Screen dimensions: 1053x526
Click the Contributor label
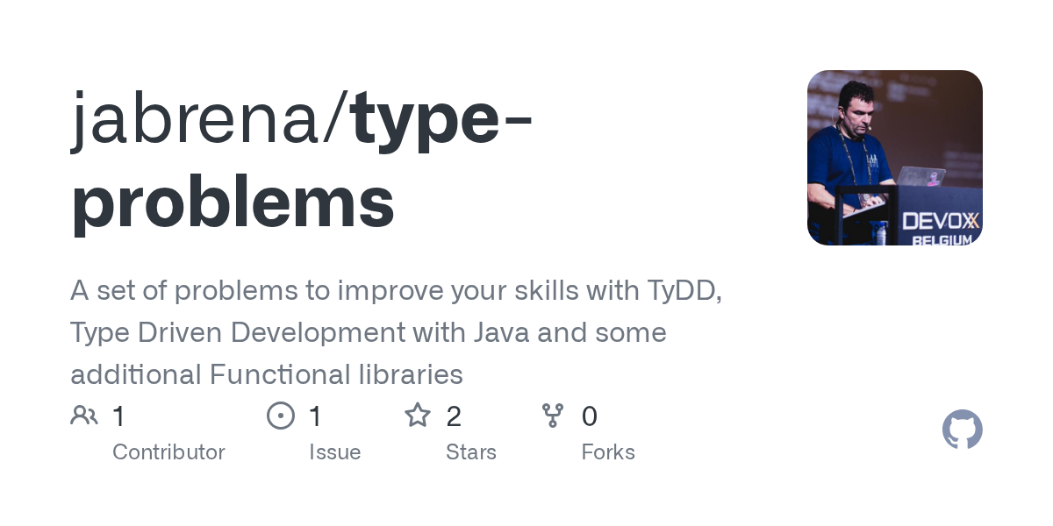pos(168,452)
